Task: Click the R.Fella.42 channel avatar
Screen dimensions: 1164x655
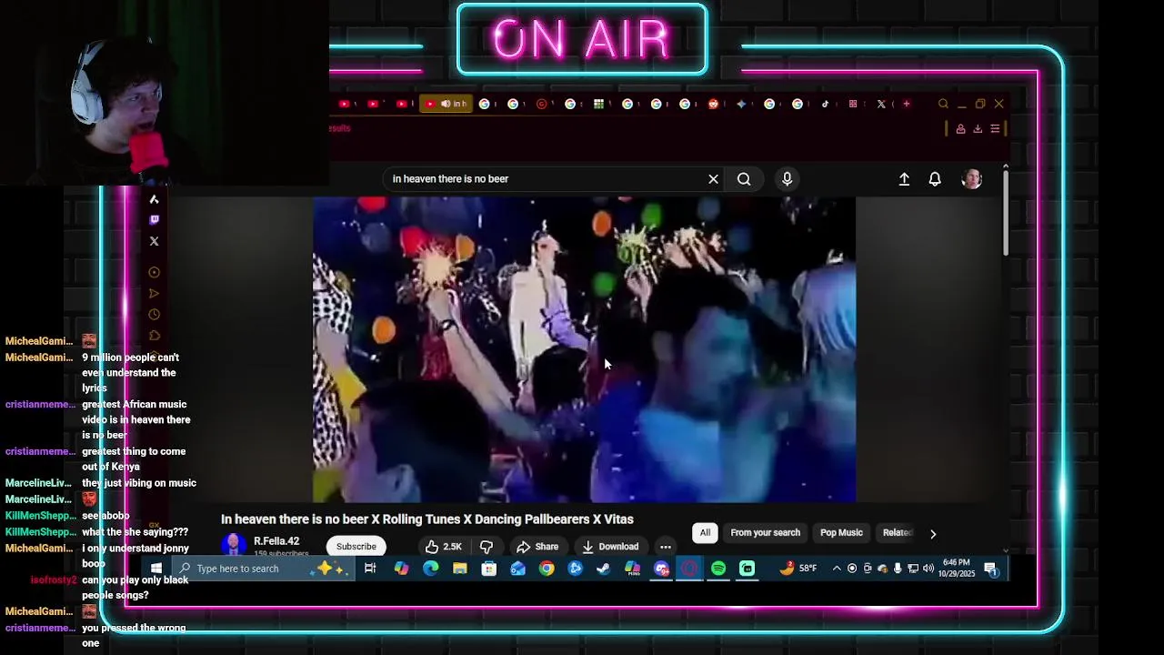Action: click(234, 545)
